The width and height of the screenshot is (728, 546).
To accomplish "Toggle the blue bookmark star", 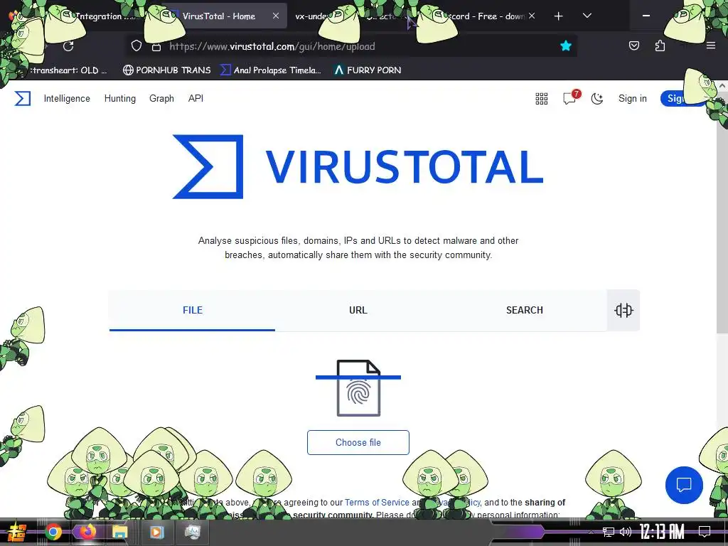I will 565,45.
